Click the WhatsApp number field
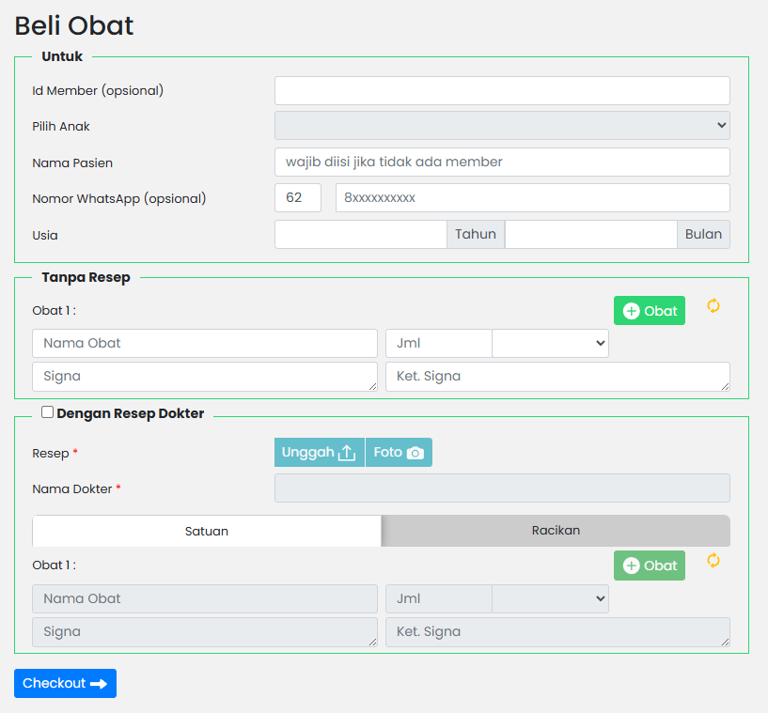The width and height of the screenshot is (768, 713). coord(532,198)
